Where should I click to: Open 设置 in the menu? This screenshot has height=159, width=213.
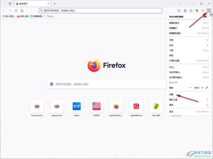pos(189,94)
